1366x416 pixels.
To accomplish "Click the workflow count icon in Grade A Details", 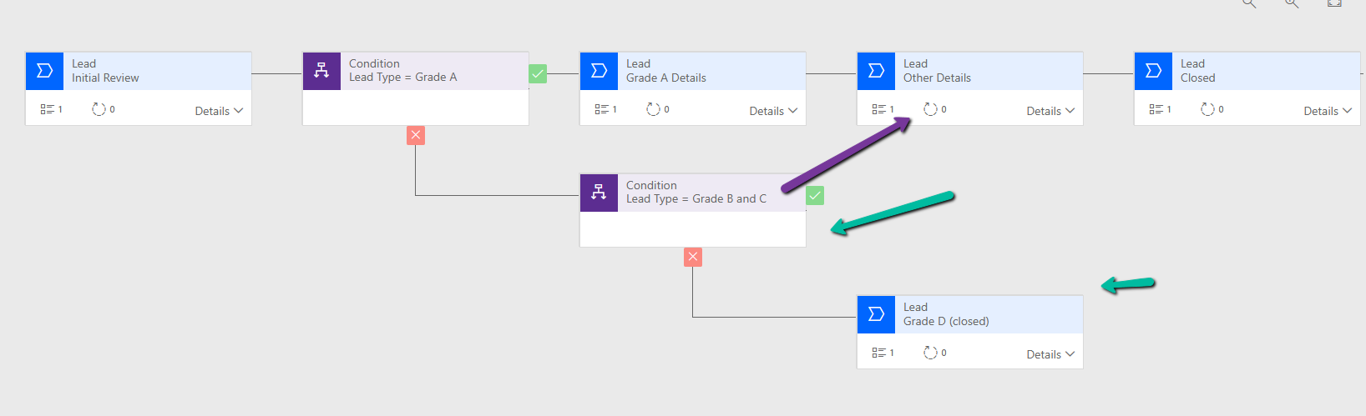I will click(653, 109).
